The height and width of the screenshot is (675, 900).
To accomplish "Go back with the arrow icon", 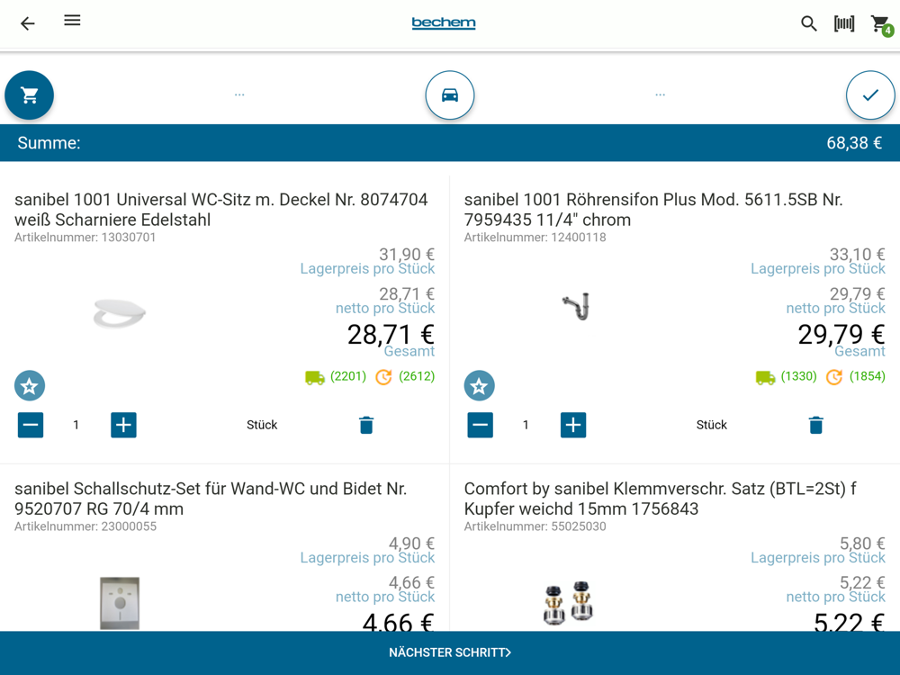I will [x=28, y=23].
